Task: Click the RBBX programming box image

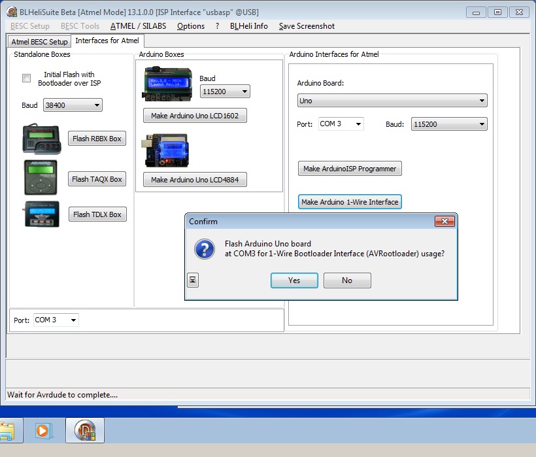Action: pos(42,139)
